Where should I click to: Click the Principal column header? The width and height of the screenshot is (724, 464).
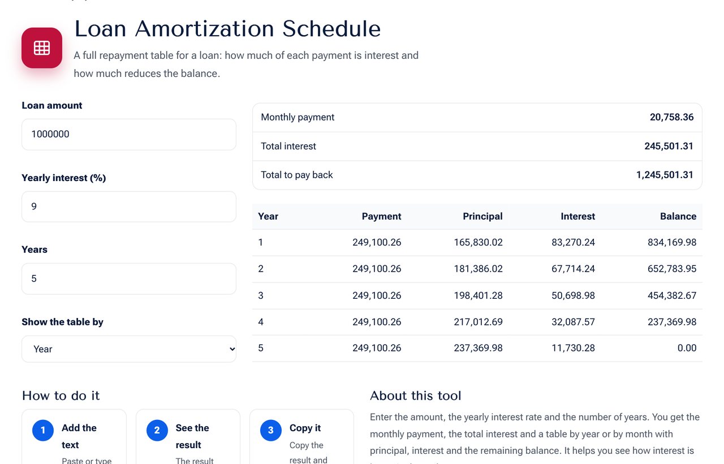pyautogui.click(x=482, y=216)
